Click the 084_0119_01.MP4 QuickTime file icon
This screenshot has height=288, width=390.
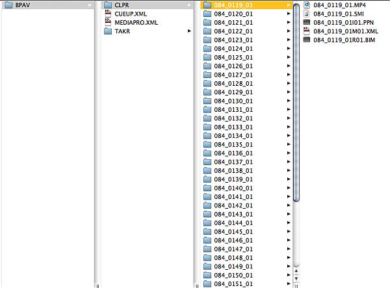307,5
